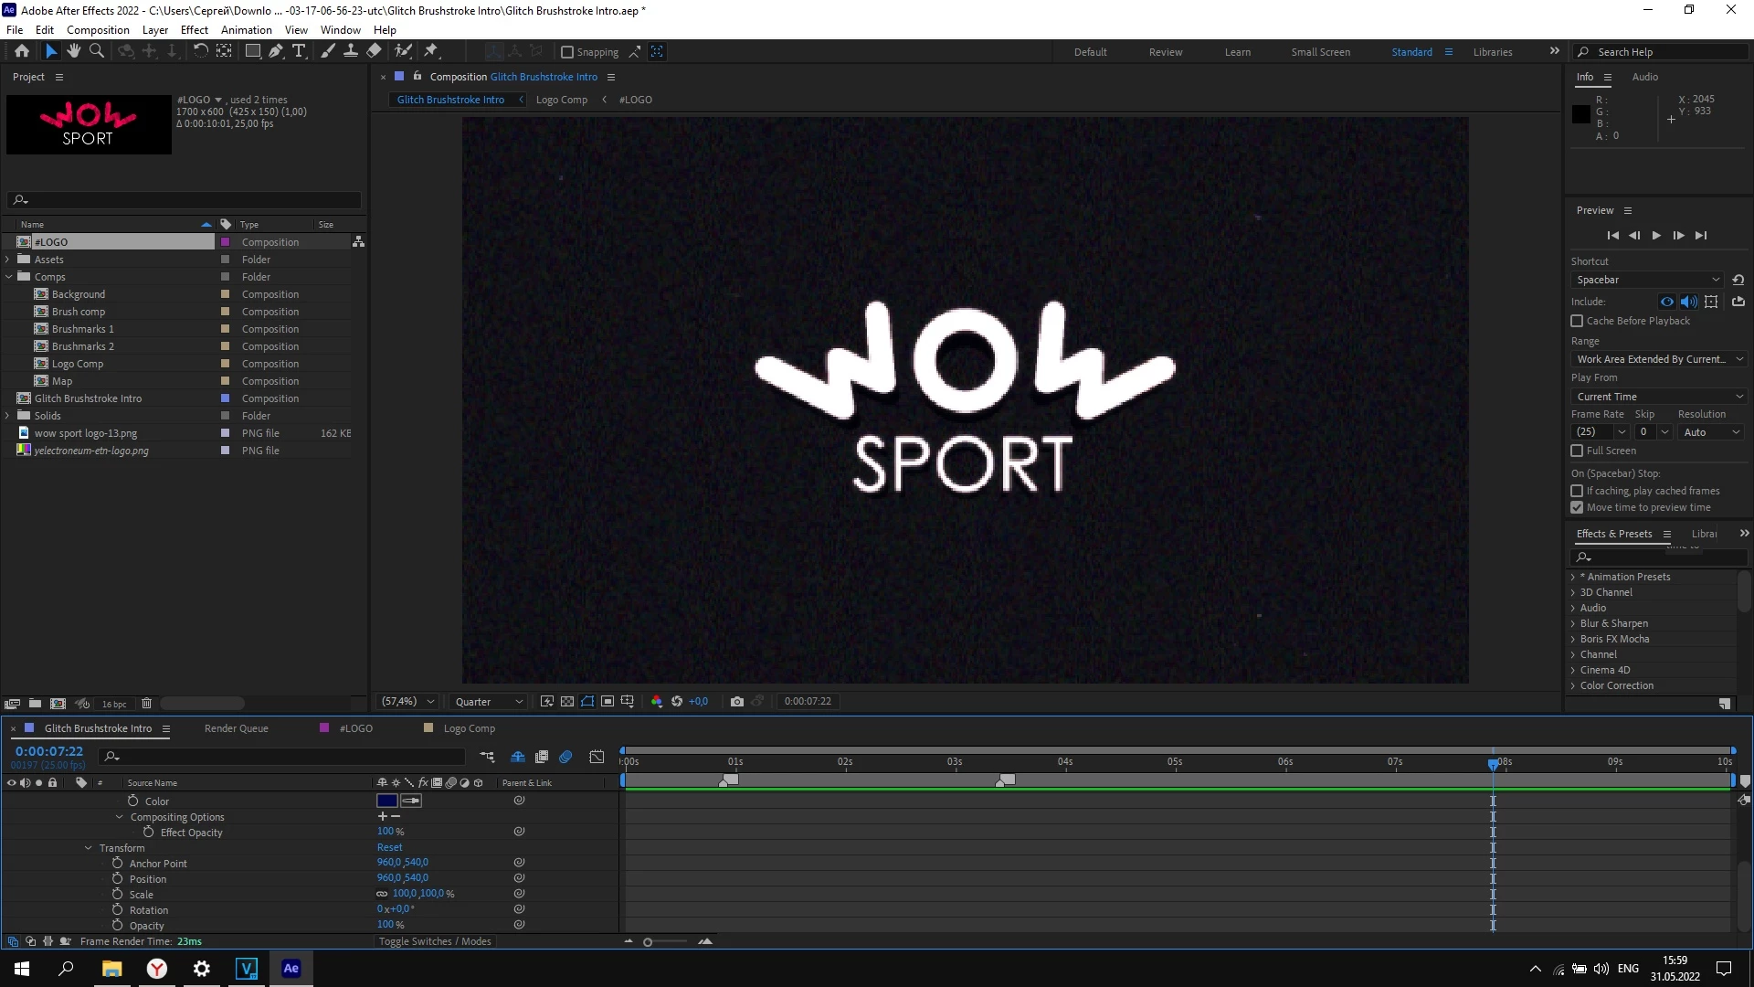Select the Zoom magnifier tool
This screenshot has height=987, width=1754.
97,51
